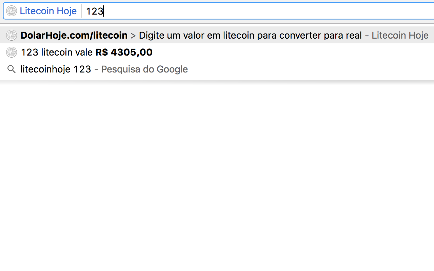Click the coin icon beside the DolarHoje.com suggestion

pos(12,35)
